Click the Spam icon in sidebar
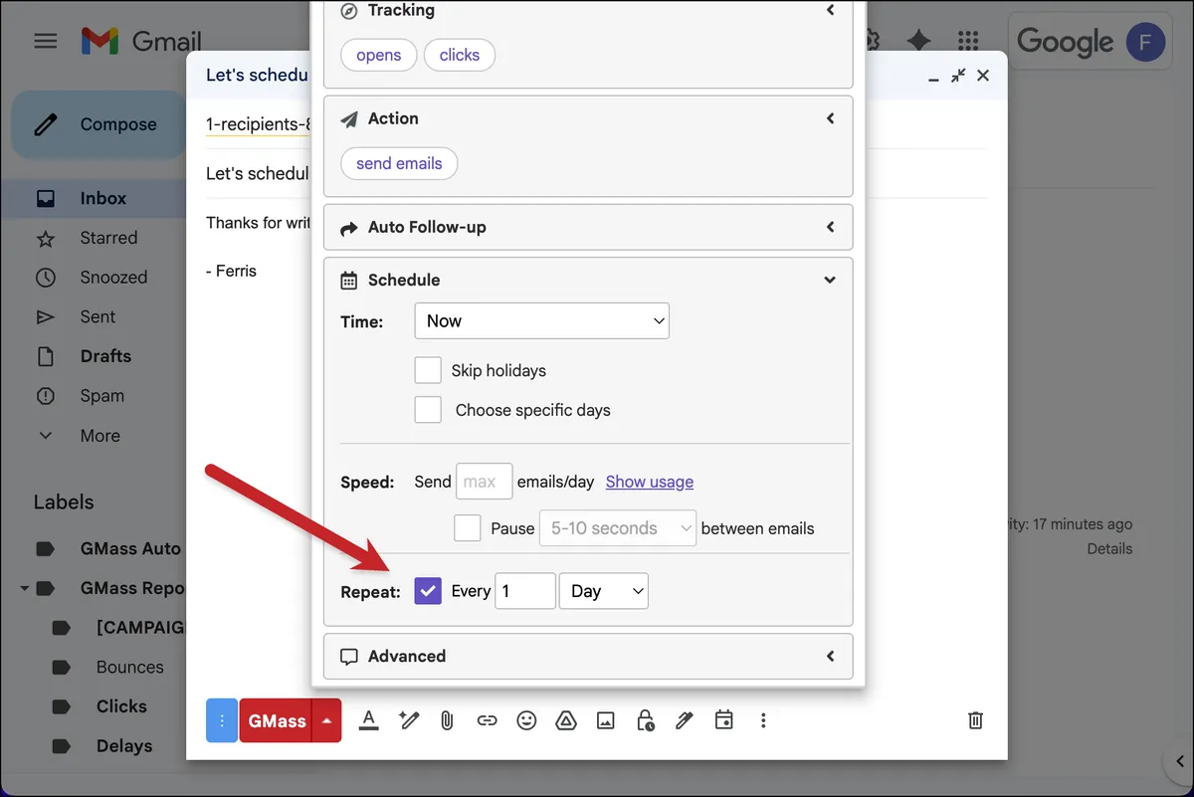Screen dimensions: 1194x797 point(45,396)
